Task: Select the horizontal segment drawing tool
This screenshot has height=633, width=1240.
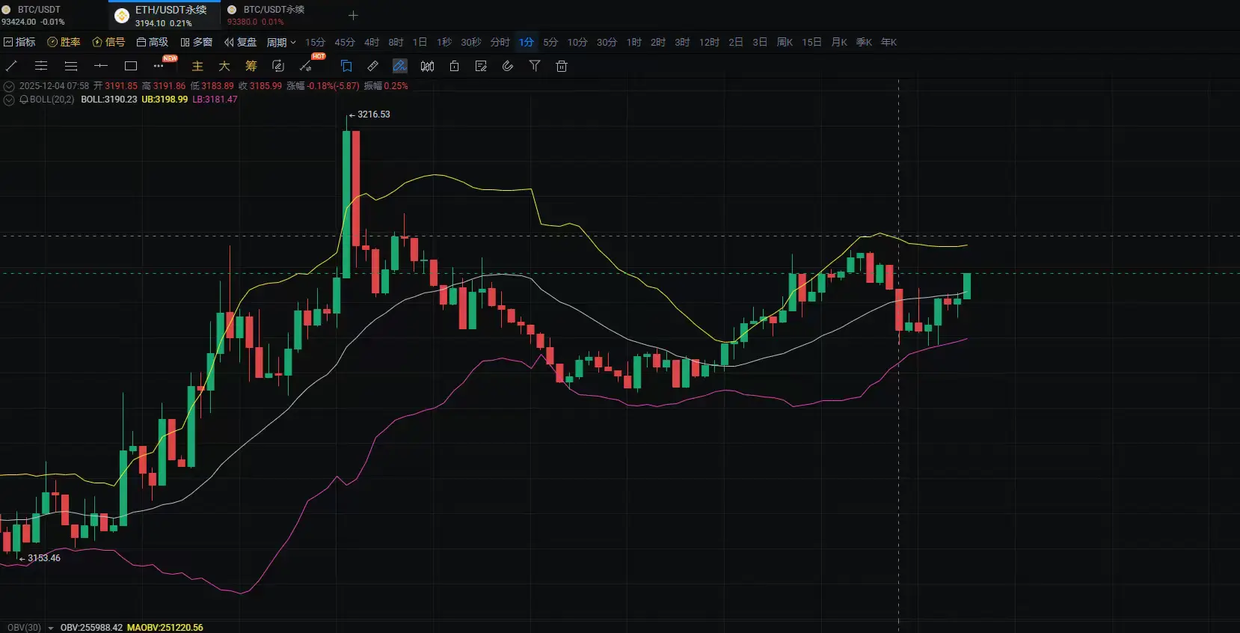Action: [101, 66]
